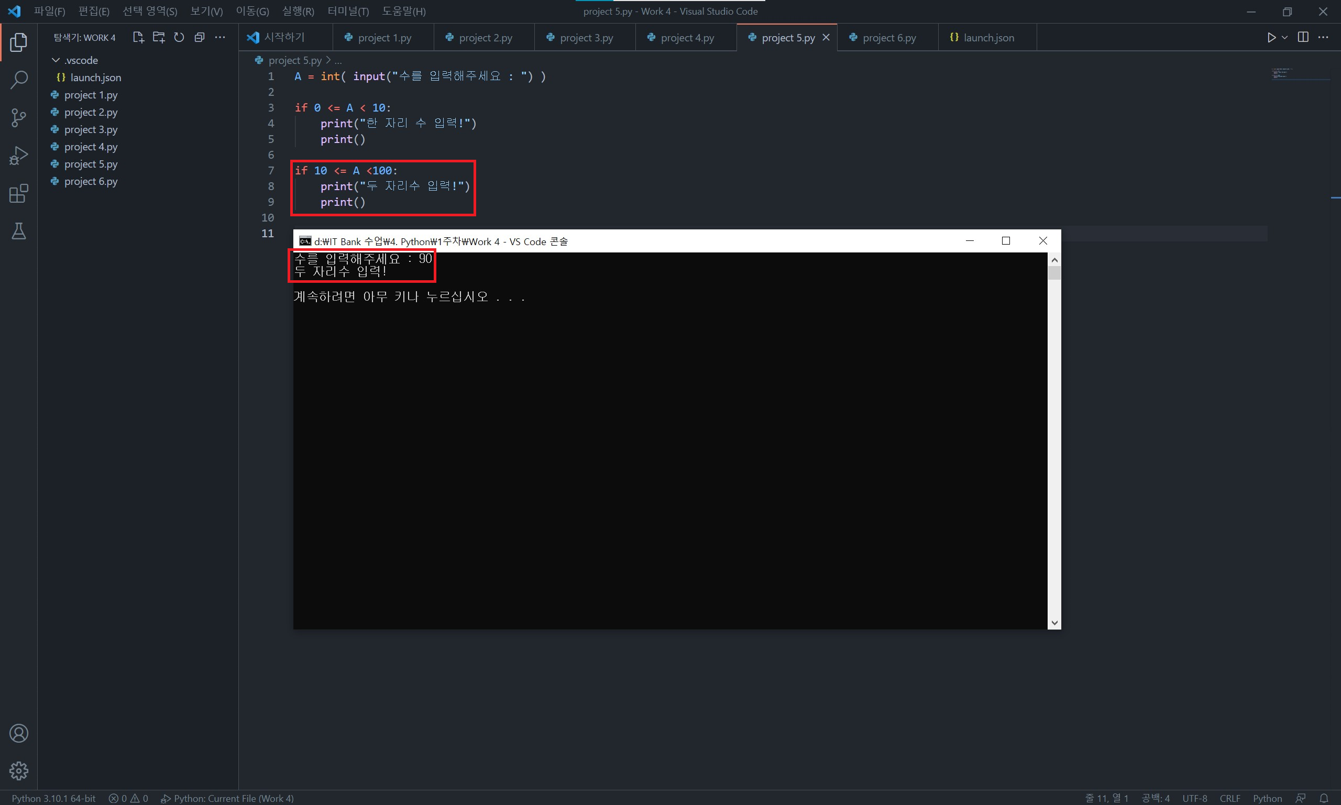The width and height of the screenshot is (1341, 805).
Task: Open the Run and Debug view
Action: (x=18, y=156)
